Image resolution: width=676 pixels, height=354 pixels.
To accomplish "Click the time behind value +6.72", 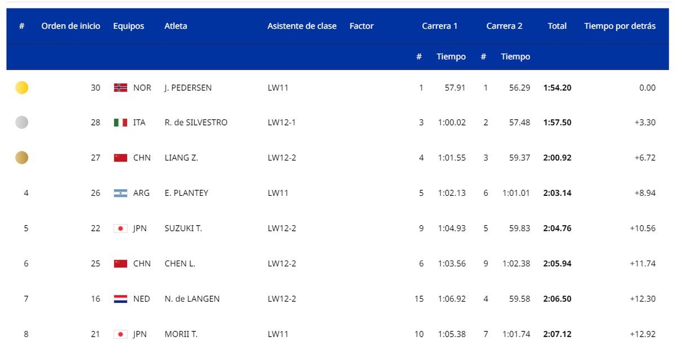I will (644, 158).
